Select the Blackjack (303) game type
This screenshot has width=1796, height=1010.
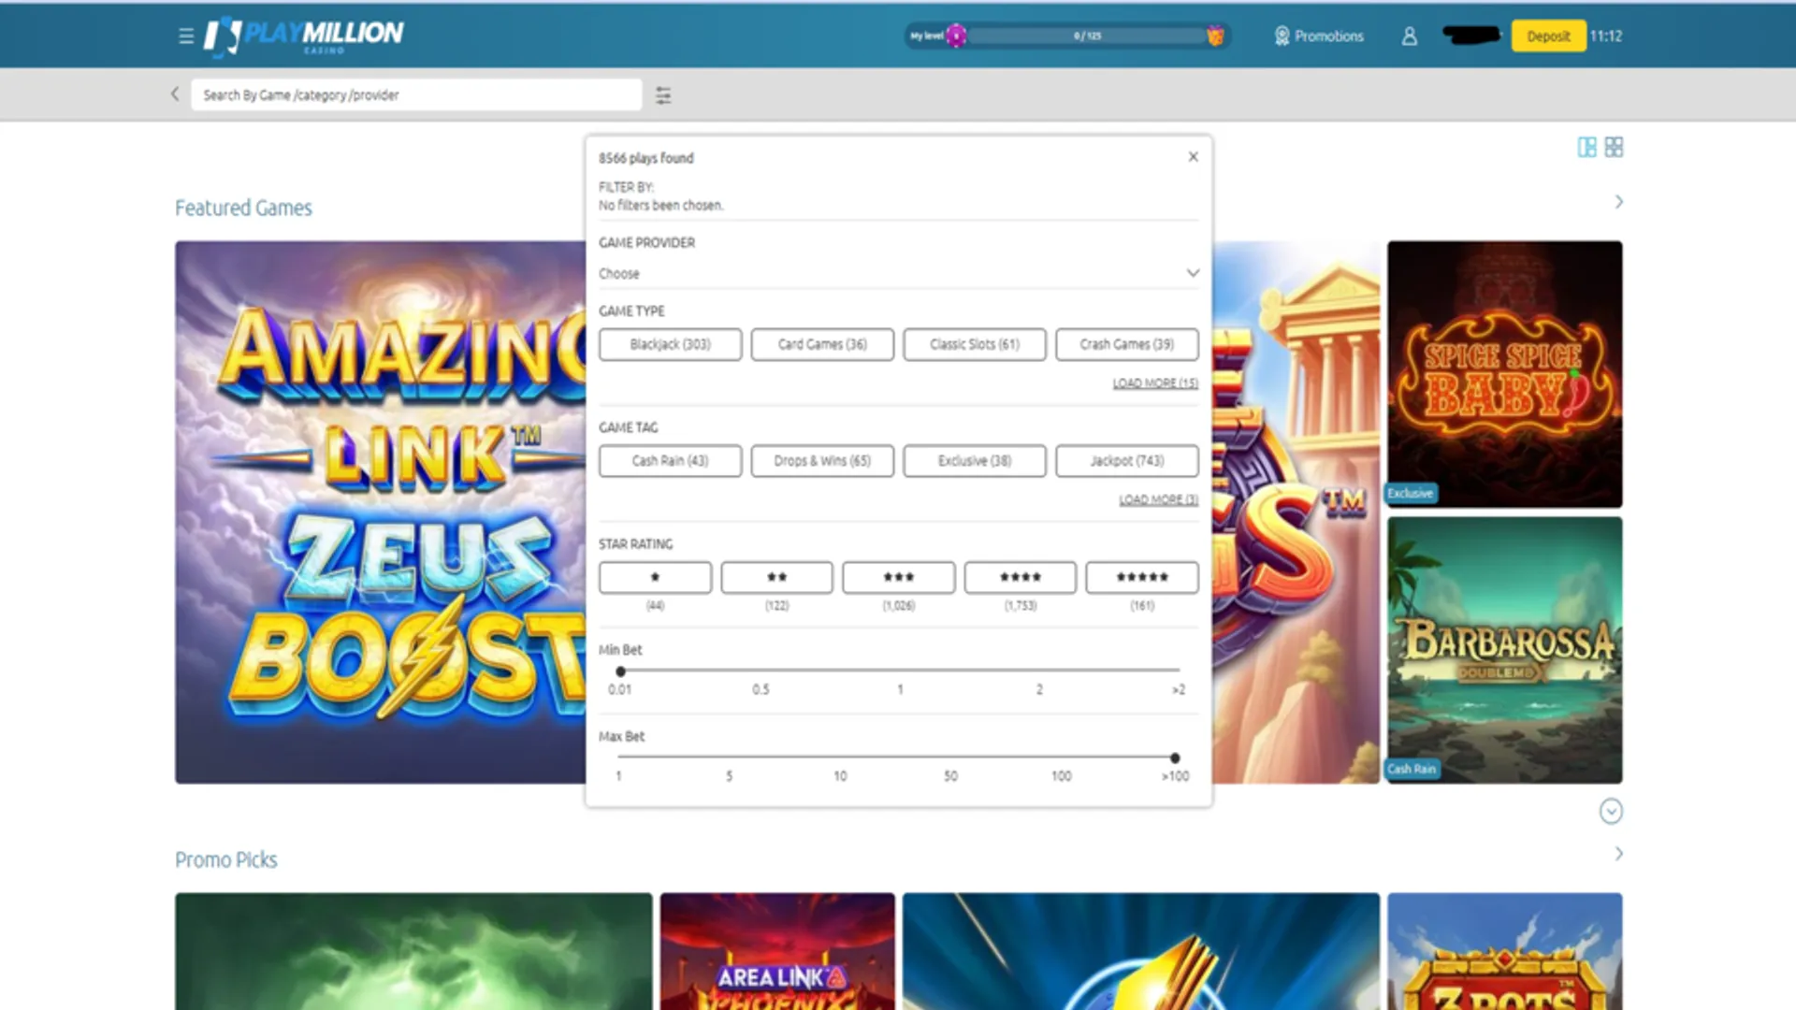pos(671,344)
